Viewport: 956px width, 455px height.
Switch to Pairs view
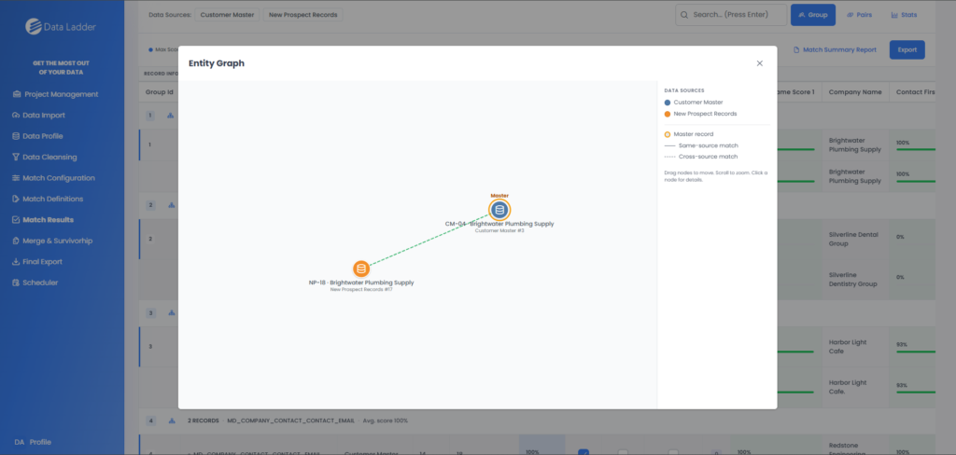pos(859,15)
